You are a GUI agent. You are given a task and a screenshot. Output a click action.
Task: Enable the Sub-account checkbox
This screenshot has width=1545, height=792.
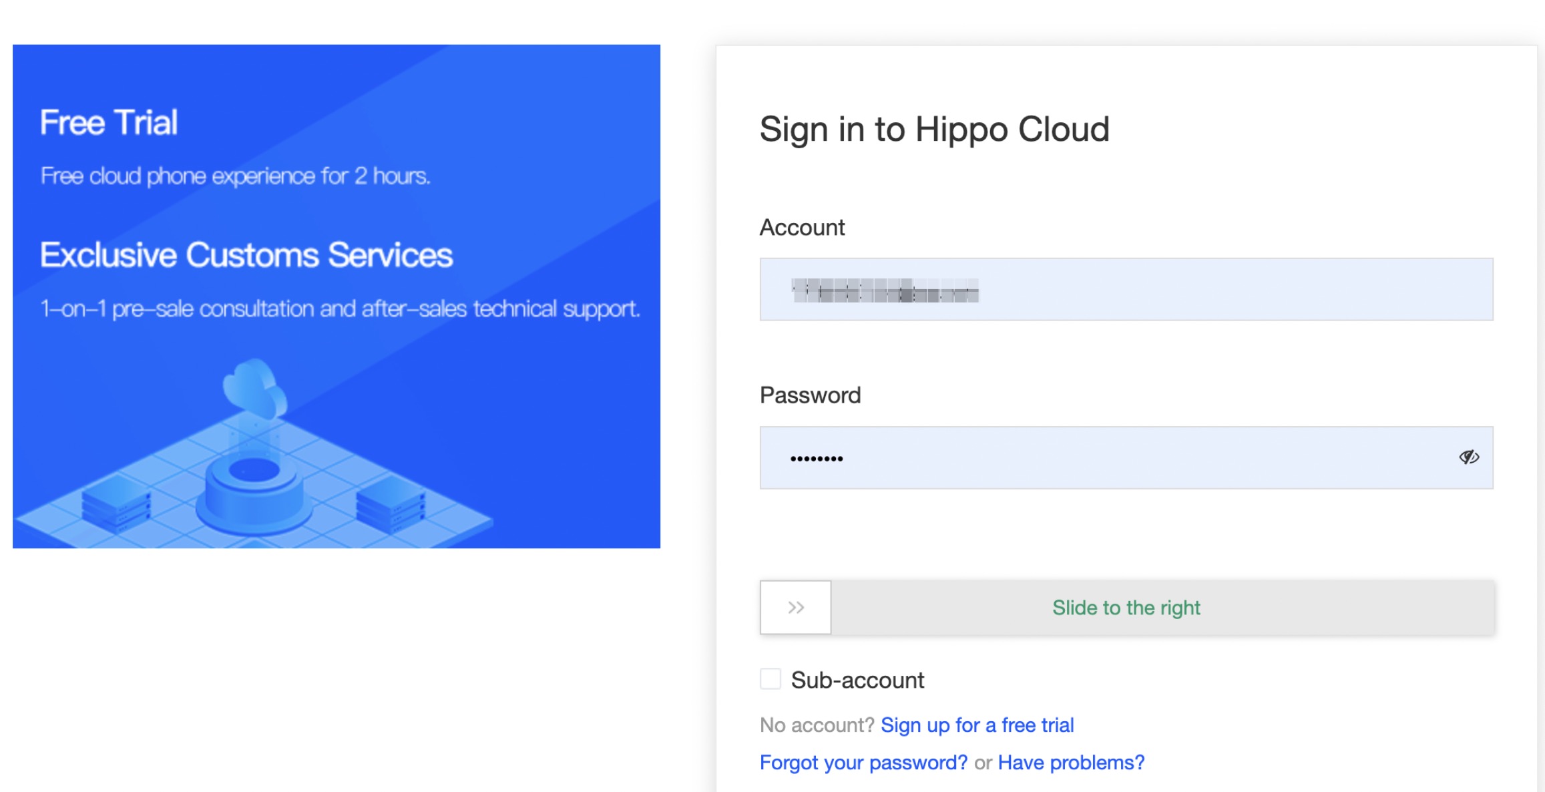point(770,679)
